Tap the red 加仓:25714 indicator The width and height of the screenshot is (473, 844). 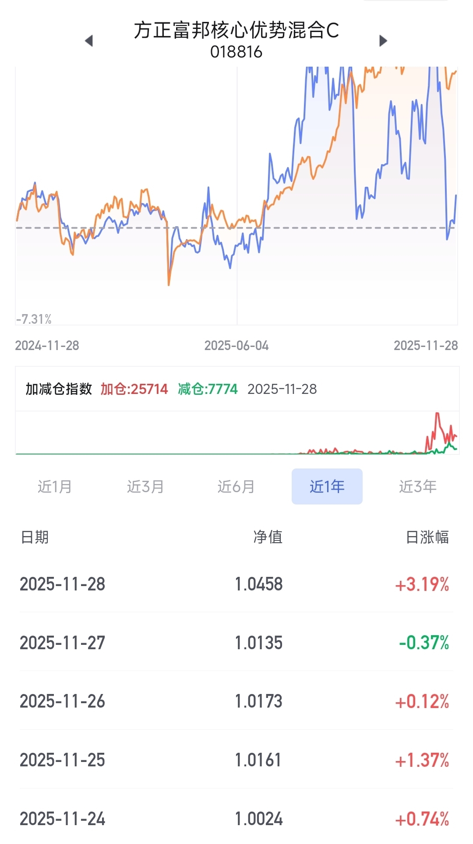click(134, 389)
